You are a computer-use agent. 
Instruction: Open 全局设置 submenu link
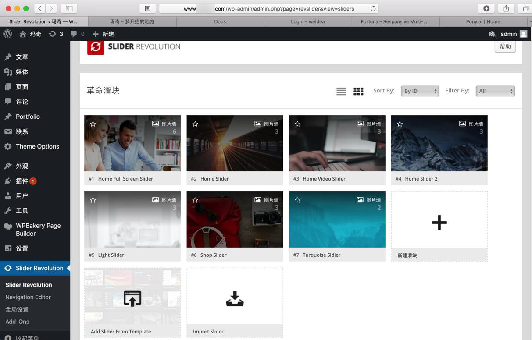[17, 309]
